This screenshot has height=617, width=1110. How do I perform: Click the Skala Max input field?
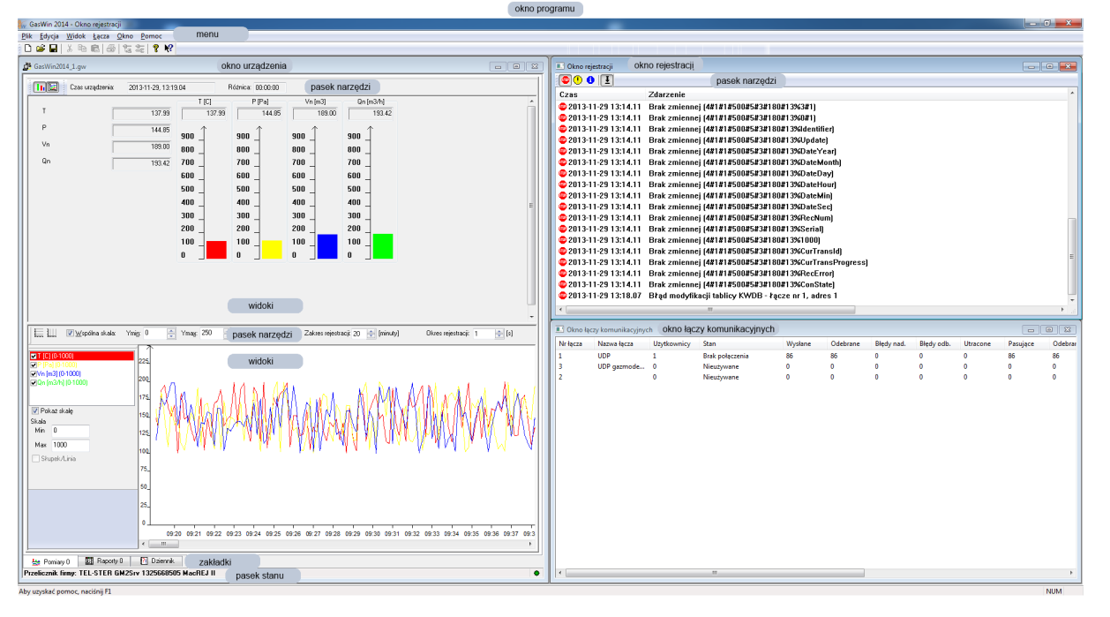[70, 444]
